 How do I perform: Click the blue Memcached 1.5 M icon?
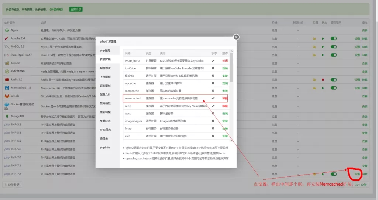pyautogui.click(x=7, y=88)
